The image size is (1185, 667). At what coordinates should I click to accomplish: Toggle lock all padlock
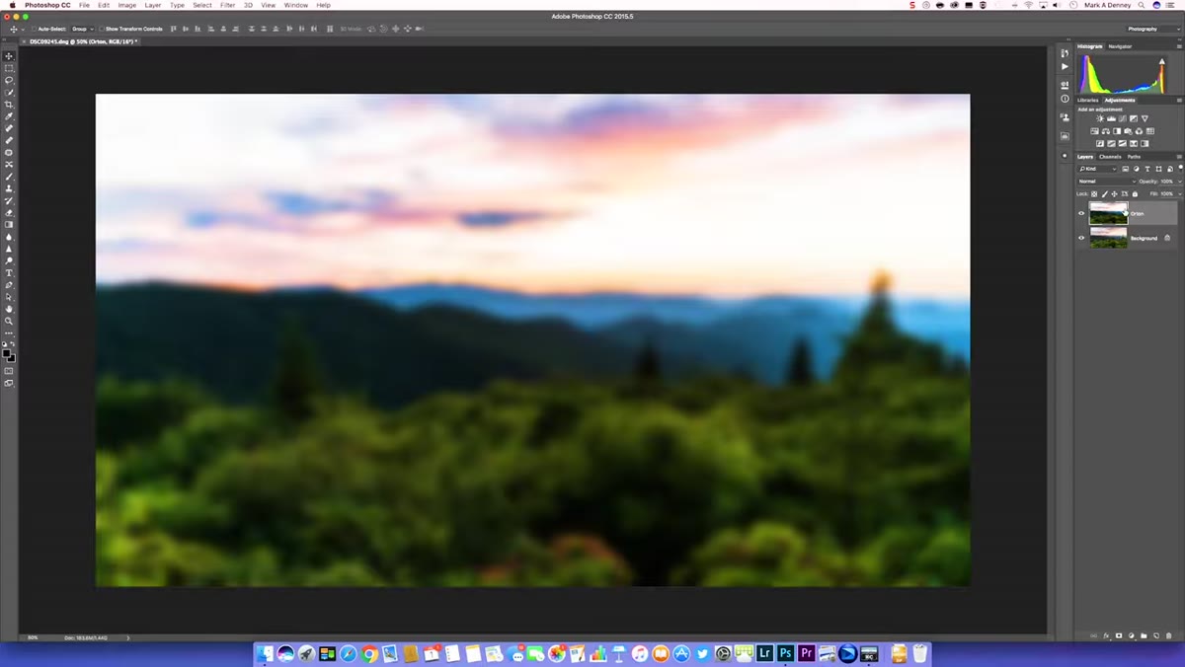pyautogui.click(x=1135, y=194)
